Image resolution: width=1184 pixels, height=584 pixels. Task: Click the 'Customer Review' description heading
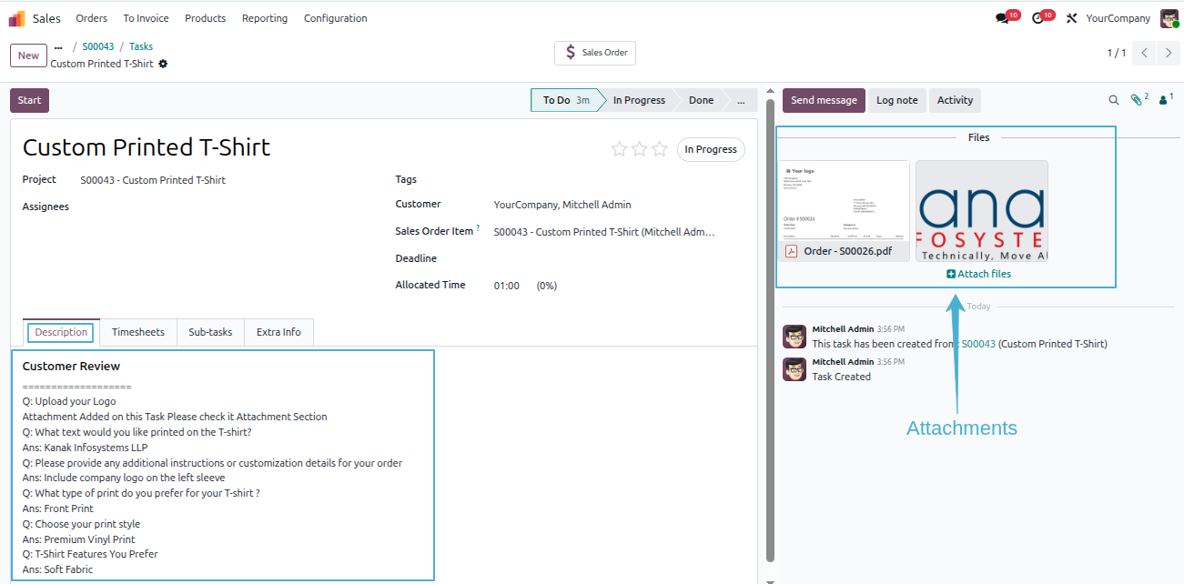click(71, 367)
